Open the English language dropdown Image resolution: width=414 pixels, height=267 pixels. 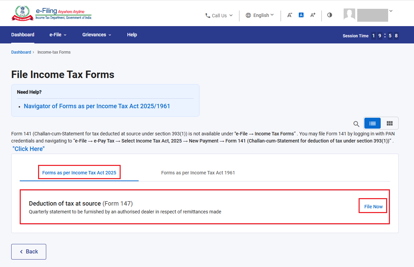[x=260, y=15]
